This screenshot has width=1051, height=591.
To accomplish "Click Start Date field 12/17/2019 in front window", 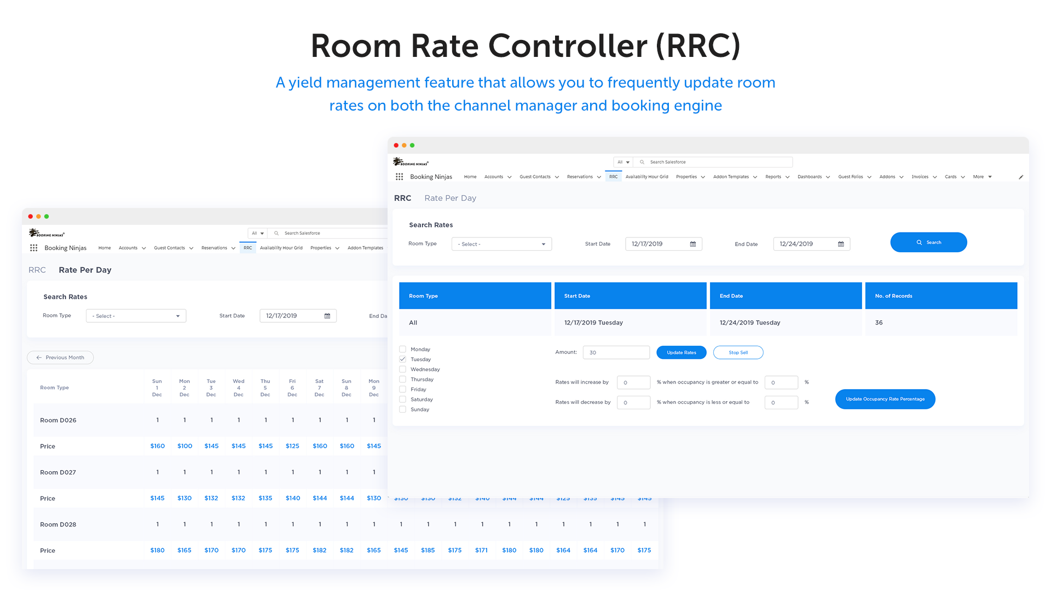I will tap(663, 244).
